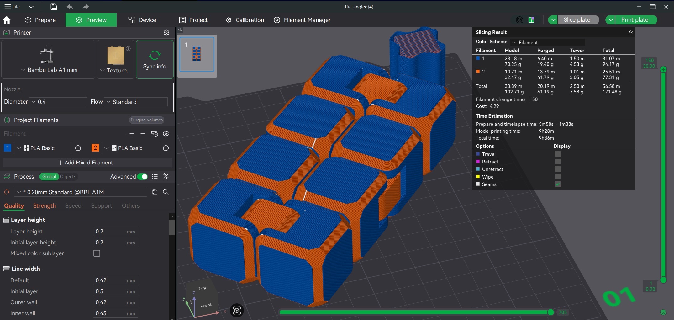Click the green assembly view icon
674x320 pixels.
pos(531,20)
